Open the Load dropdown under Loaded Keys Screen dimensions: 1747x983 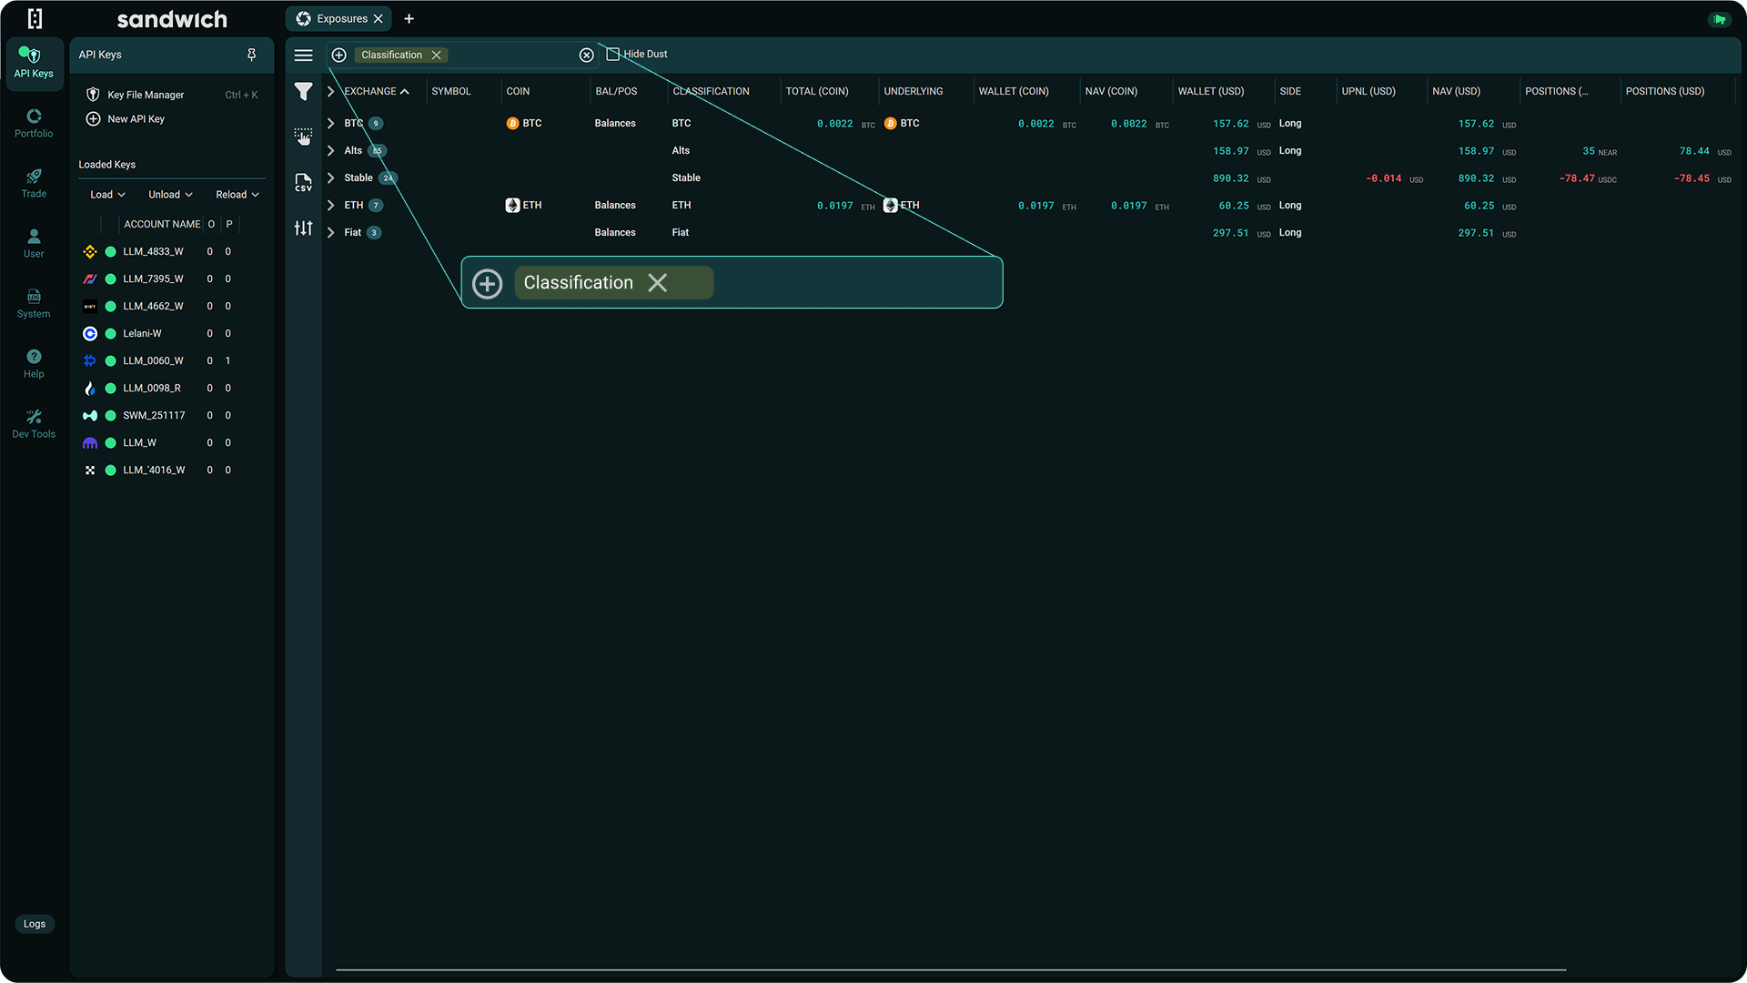pos(106,194)
